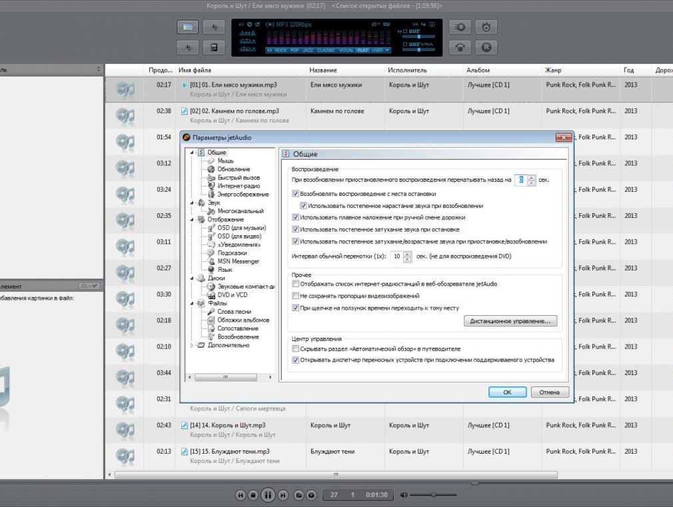This screenshot has width=673, height=507.
Task: Collapse the Общие tree node
Action: coord(192,153)
